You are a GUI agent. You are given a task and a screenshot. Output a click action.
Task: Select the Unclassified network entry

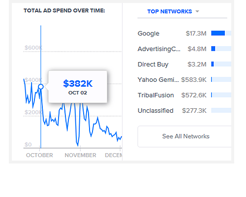[x=184, y=111]
